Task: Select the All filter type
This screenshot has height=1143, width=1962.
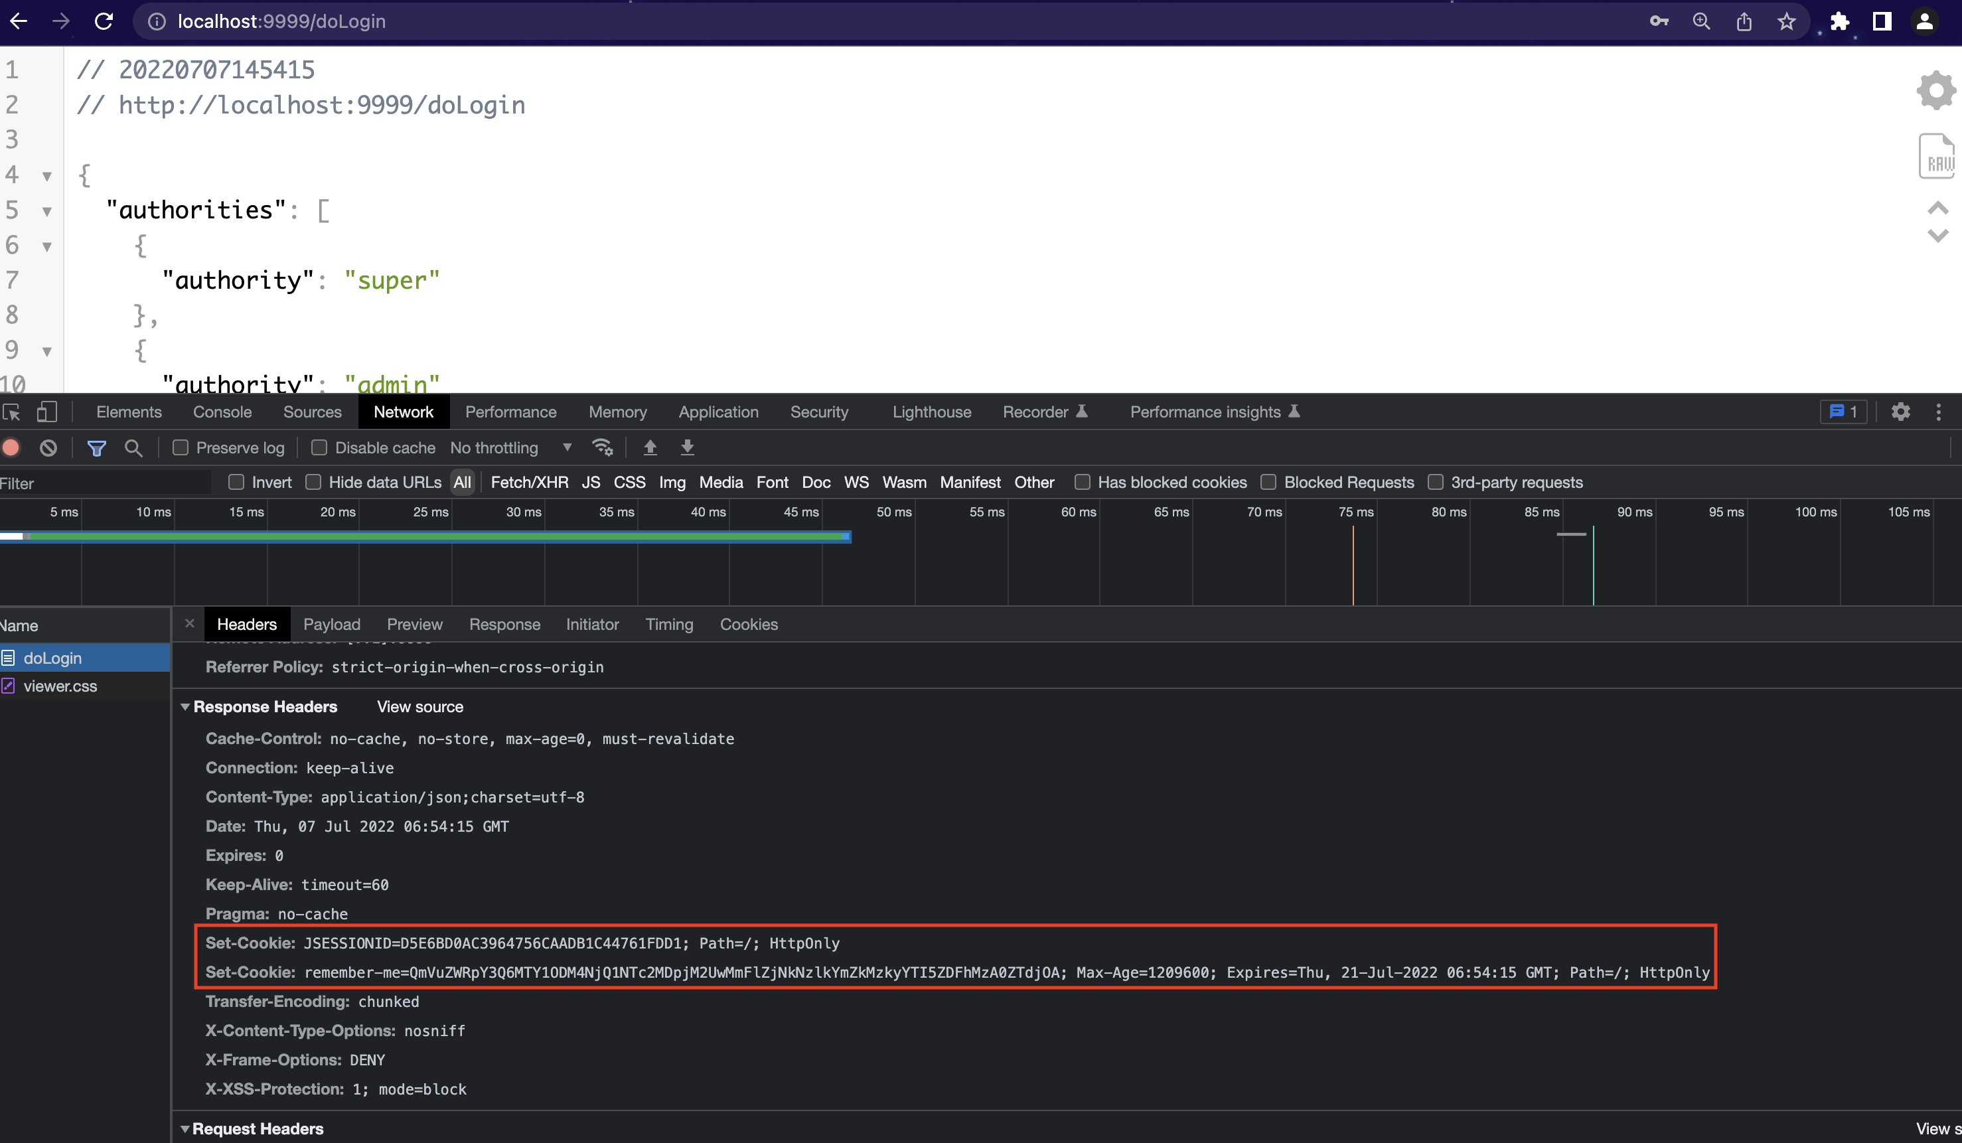Action: 463,482
